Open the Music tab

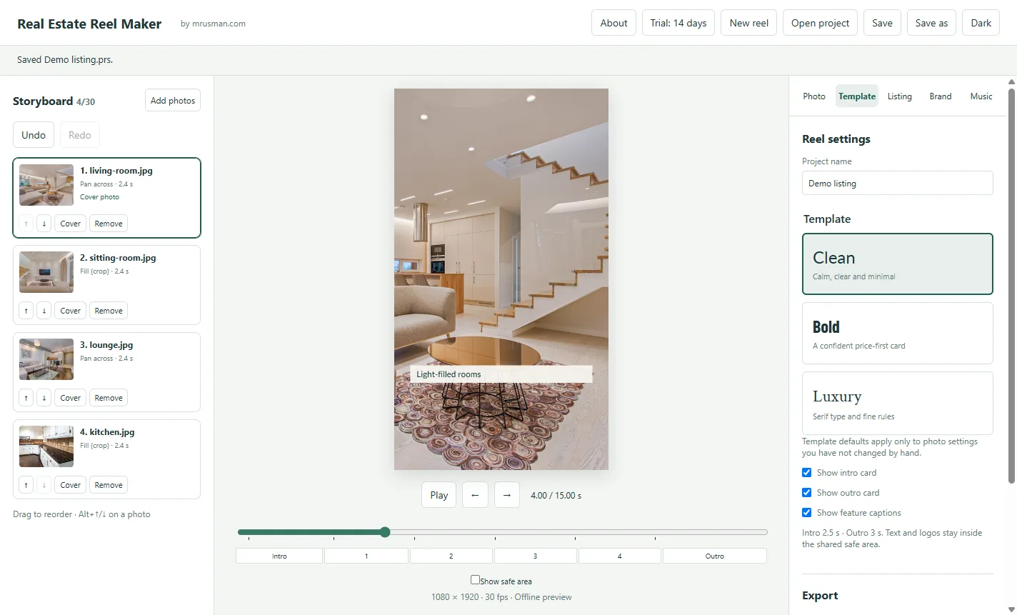pos(981,96)
